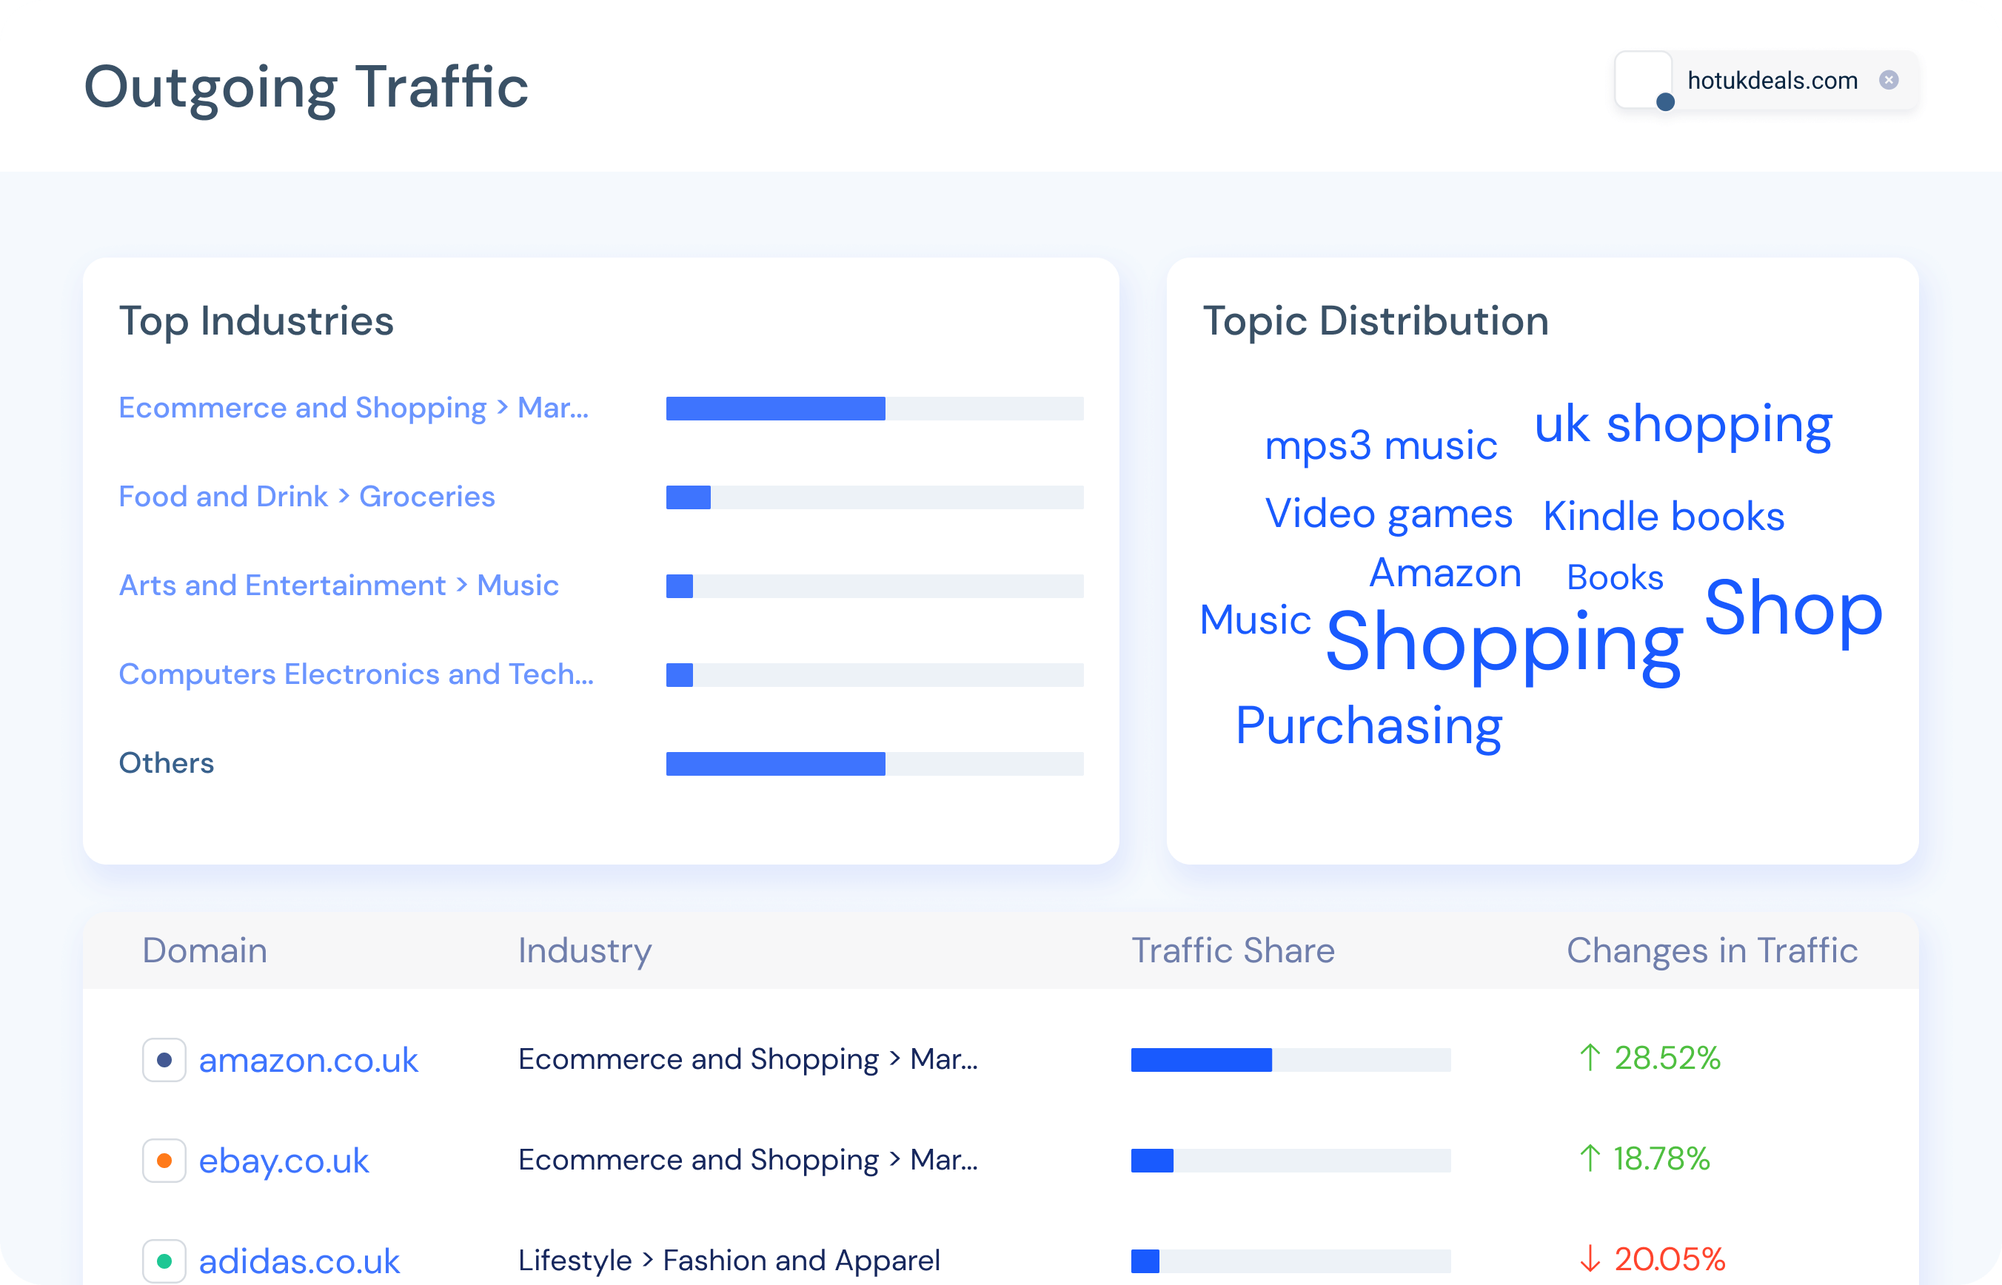Open the ebay.co.uk domain link

pos(284,1161)
